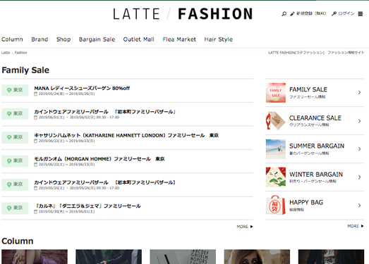Click the Family Sale section heading

pyautogui.click(x=25, y=70)
